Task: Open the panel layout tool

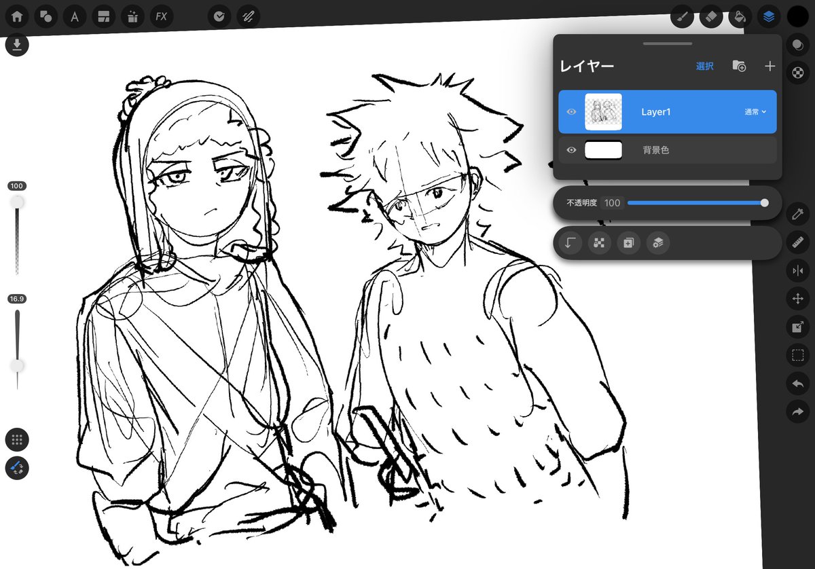Action: (x=103, y=16)
